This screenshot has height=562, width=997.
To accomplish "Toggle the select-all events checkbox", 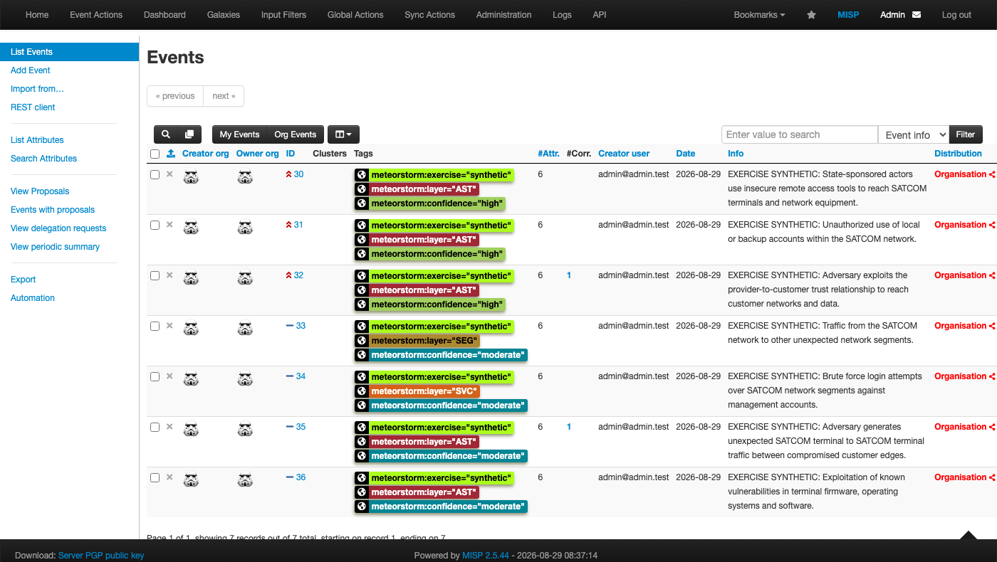I will tap(155, 154).
